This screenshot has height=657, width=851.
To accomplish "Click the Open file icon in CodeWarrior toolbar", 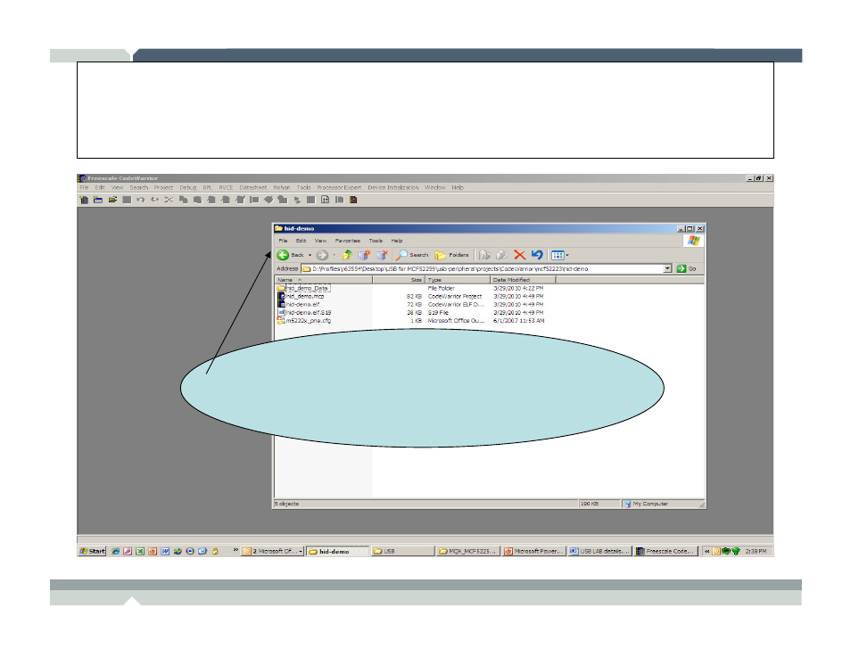I will (x=113, y=200).
